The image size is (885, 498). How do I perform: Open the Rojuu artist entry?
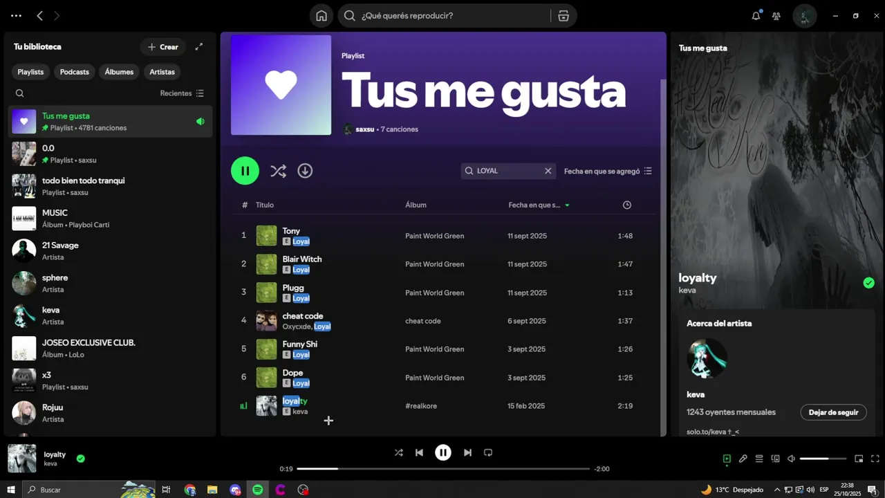click(x=111, y=413)
